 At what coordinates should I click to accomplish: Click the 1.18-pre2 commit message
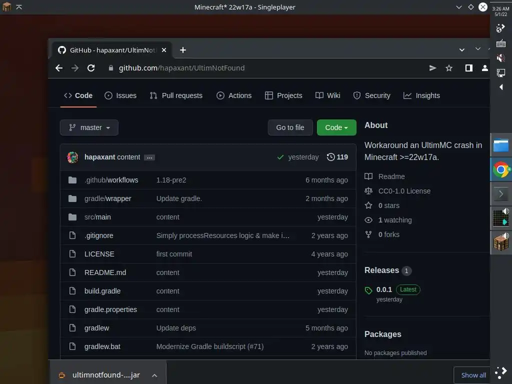point(171,180)
